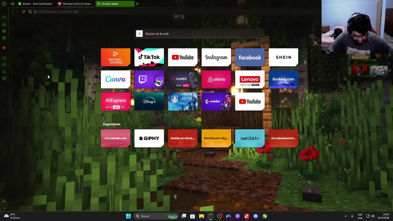Open GX Games Play Now tile
Image resolution: width=393 pixels, height=221 pixels.
pyautogui.click(x=183, y=79)
